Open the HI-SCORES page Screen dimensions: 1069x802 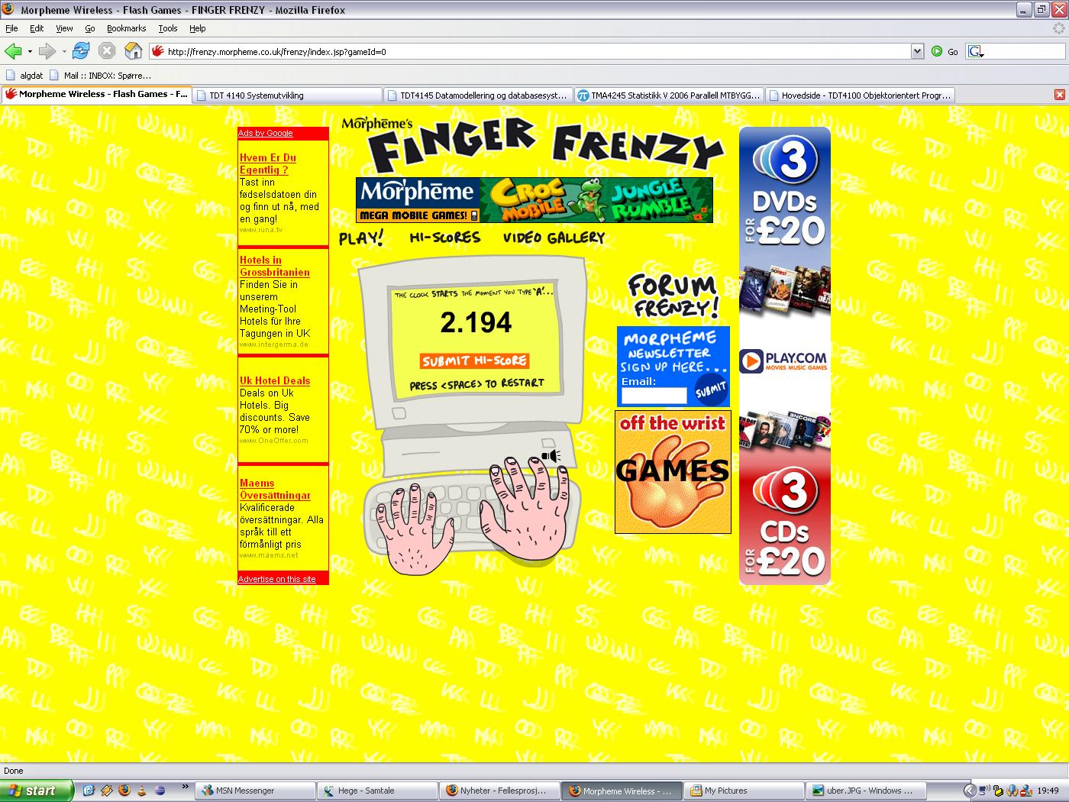pyautogui.click(x=445, y=238)
